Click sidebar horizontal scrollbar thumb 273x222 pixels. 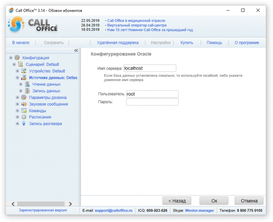tap(41, 204)
